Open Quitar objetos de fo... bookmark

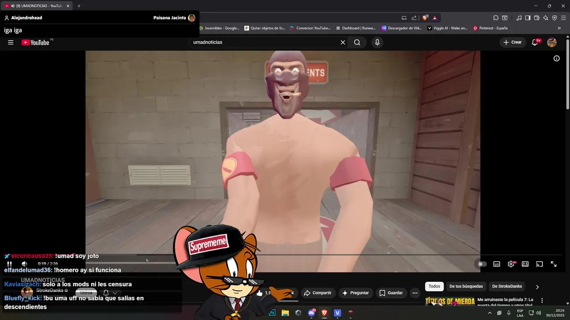click(x=265, y=28)
